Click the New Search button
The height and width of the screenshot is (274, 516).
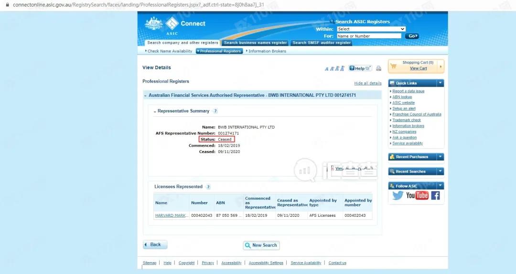tap(261, 245)
